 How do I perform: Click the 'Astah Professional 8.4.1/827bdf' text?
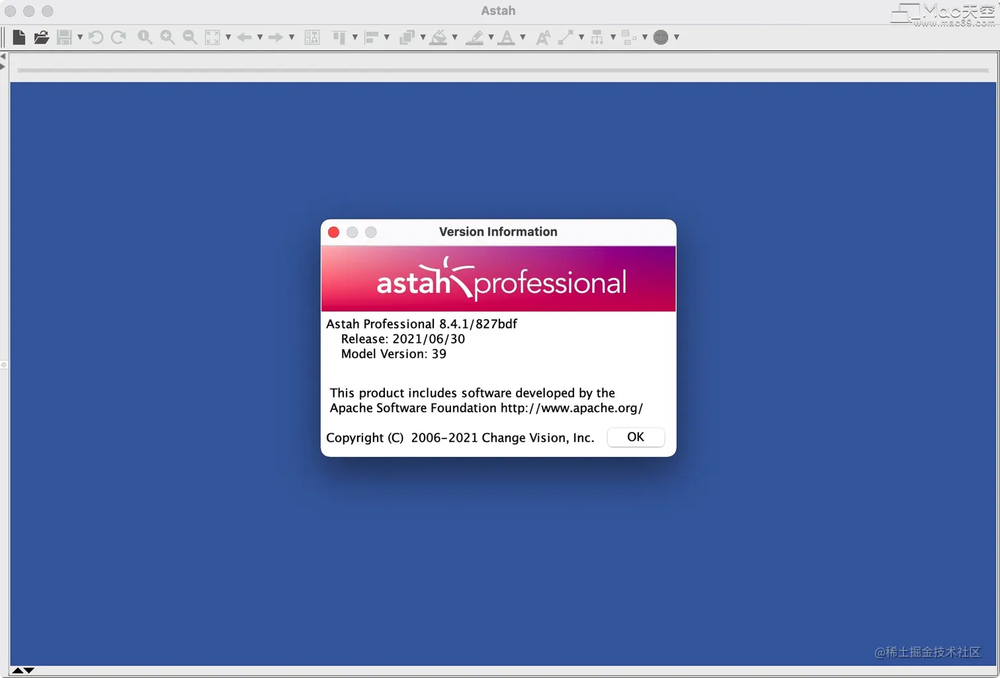422,324
